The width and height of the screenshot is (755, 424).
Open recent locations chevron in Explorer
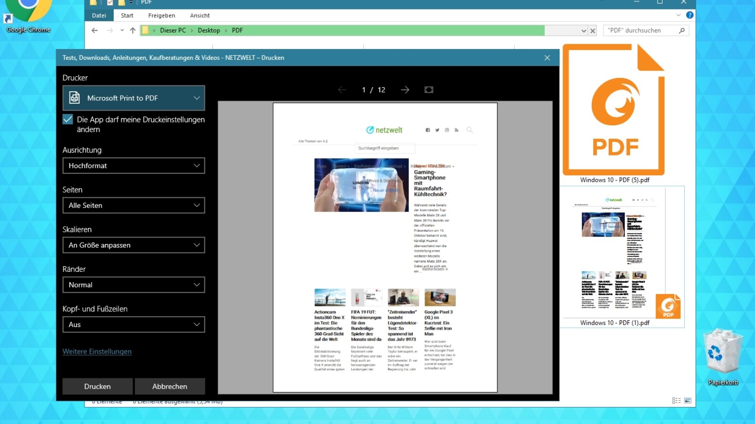122,31
